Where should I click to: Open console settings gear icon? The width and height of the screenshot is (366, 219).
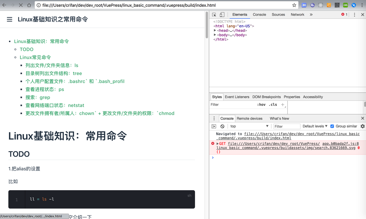[x=362, y=126]
